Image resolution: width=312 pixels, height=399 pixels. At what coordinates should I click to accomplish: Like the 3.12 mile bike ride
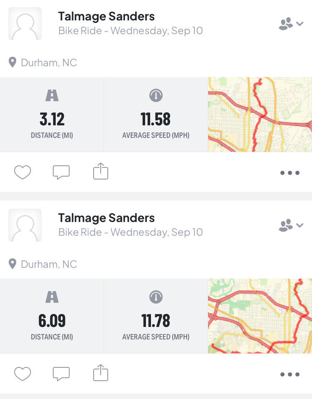pyautogui.click(x=22, y=172)
